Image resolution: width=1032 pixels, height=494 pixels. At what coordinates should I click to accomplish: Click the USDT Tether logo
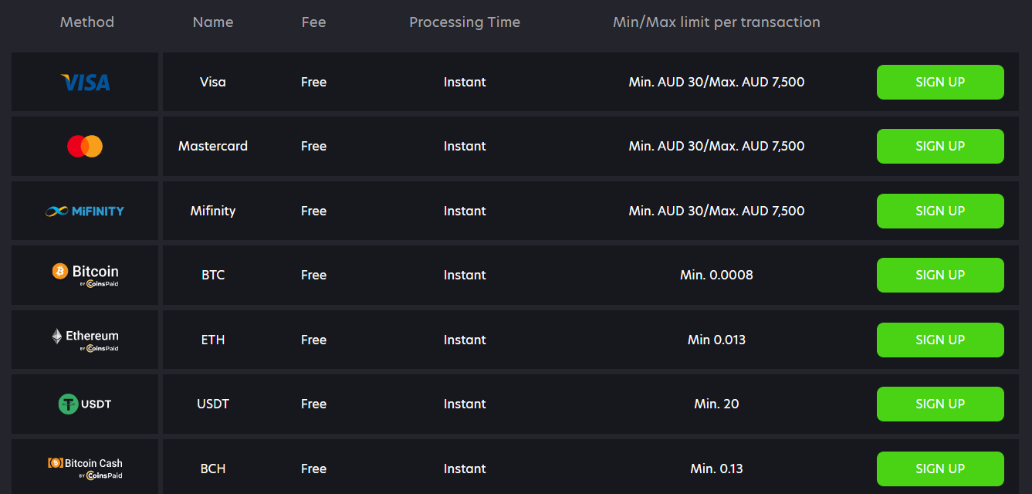pos(85,404)
